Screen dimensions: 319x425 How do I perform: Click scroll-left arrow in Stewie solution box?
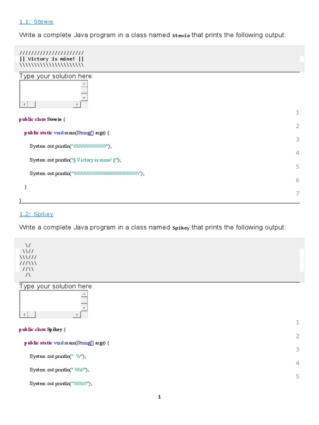tap(23, 105)
